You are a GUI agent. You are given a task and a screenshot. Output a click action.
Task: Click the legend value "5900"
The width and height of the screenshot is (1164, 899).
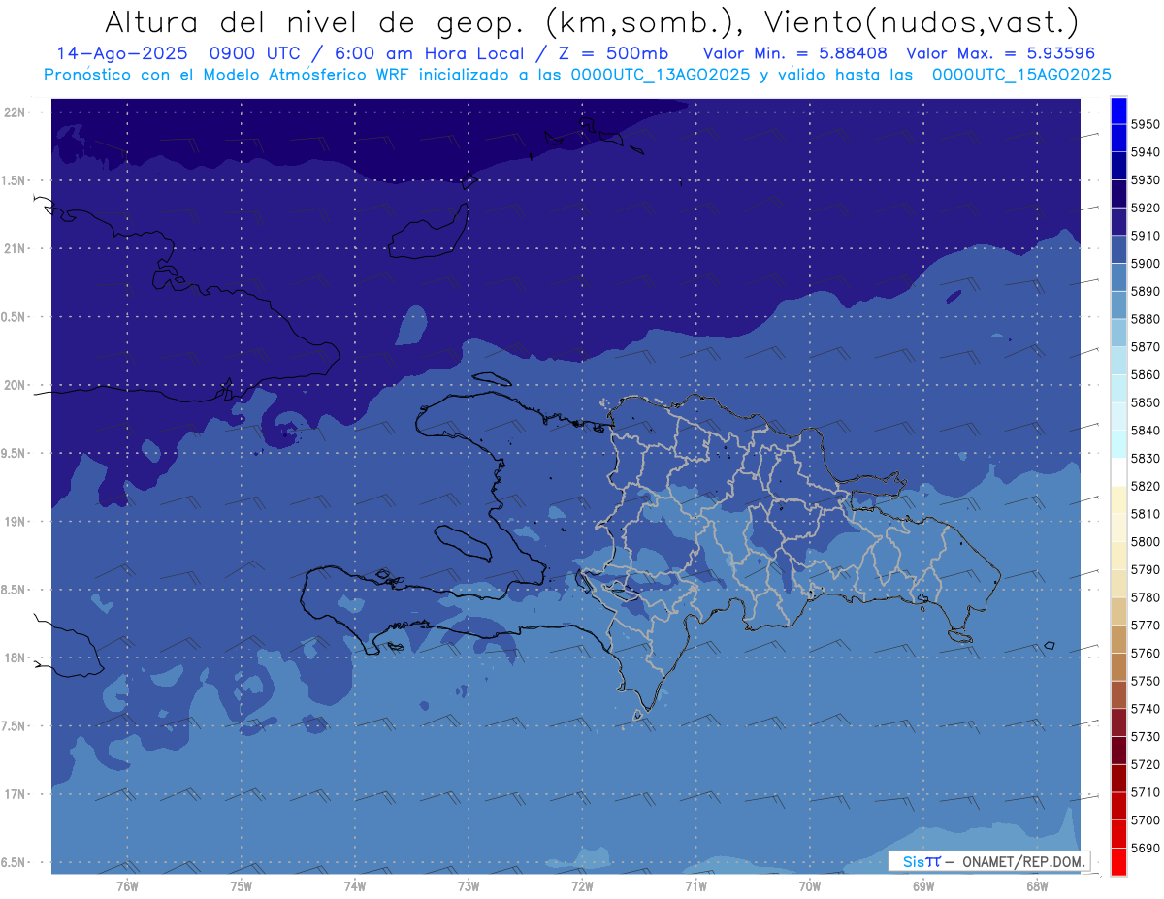pyautogui.click(x=1145, y=264)
